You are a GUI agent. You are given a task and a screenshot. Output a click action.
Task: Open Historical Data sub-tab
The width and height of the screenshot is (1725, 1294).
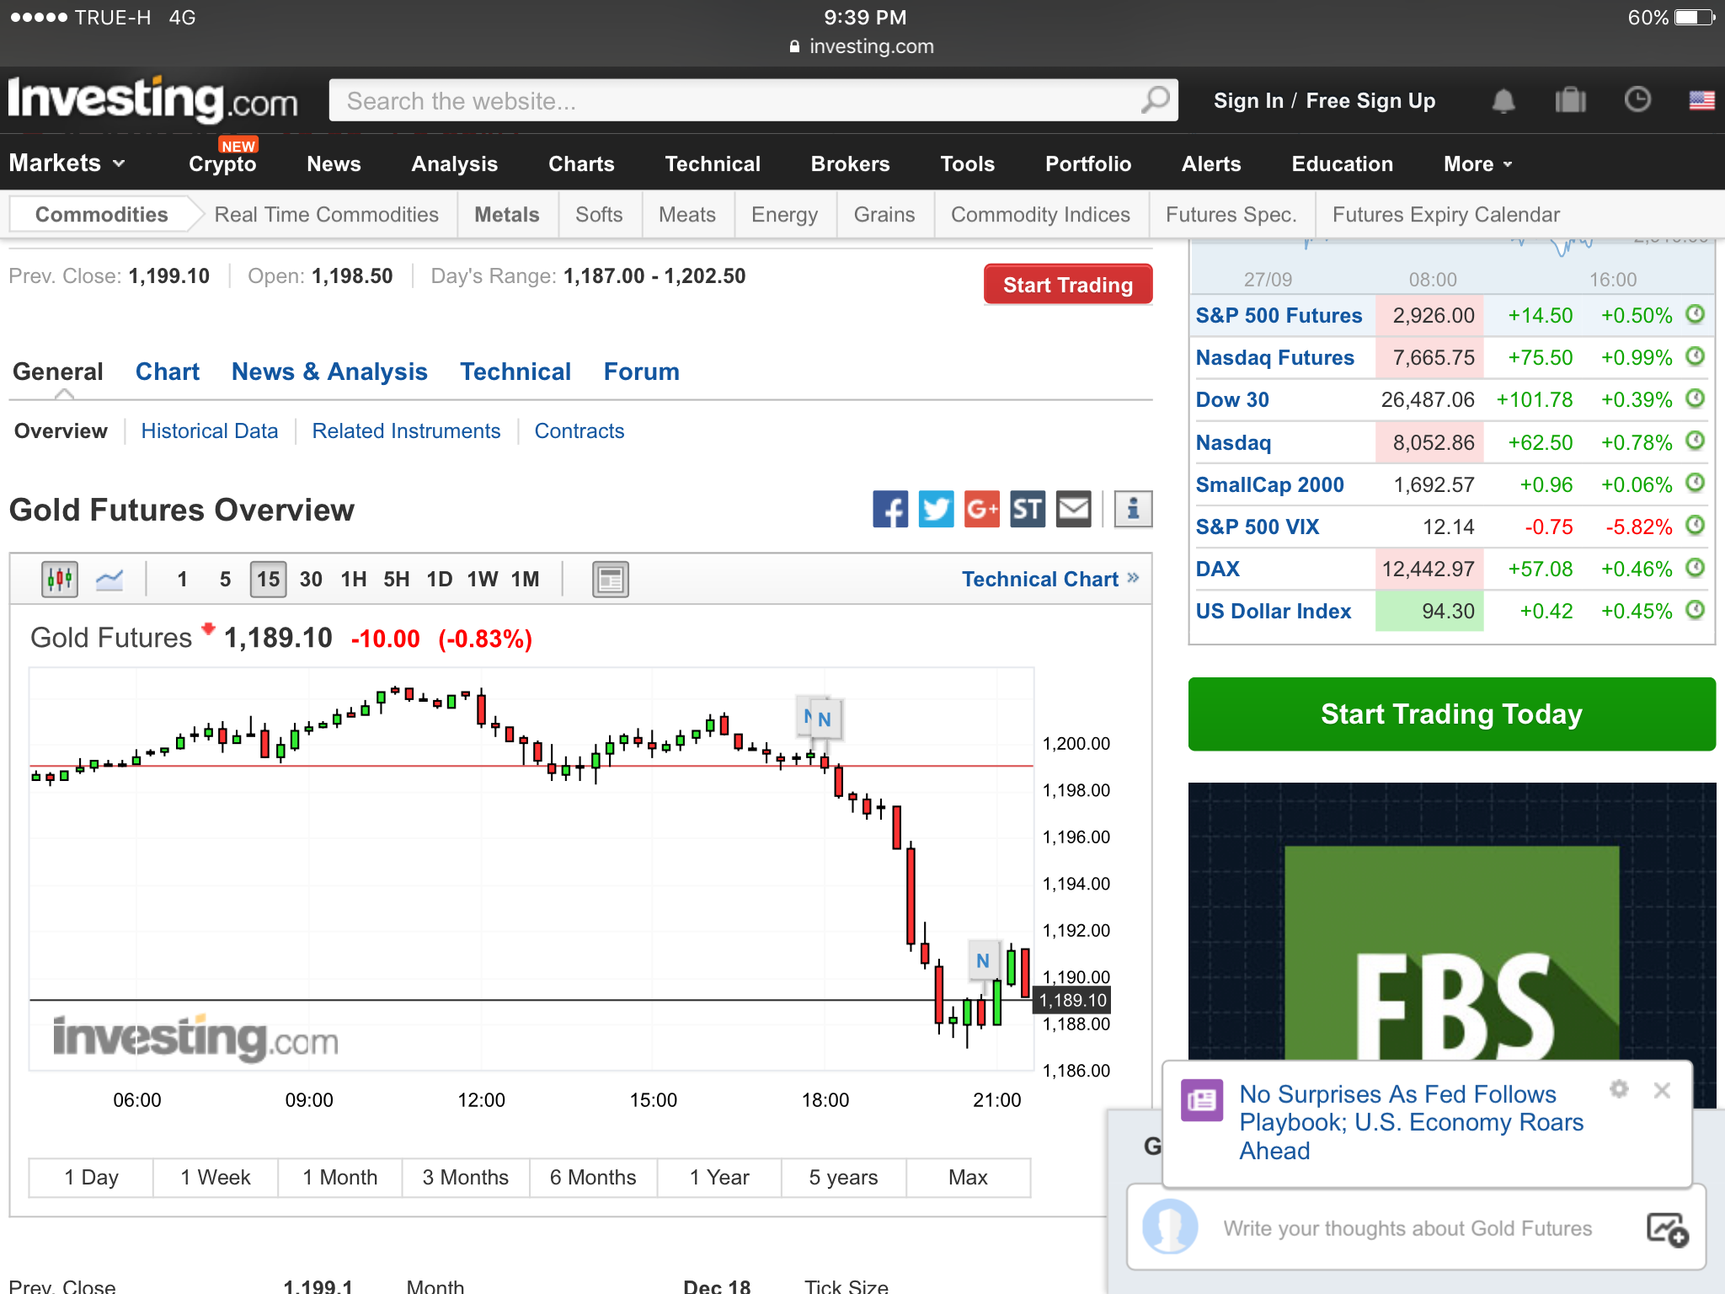pos(209,431)
